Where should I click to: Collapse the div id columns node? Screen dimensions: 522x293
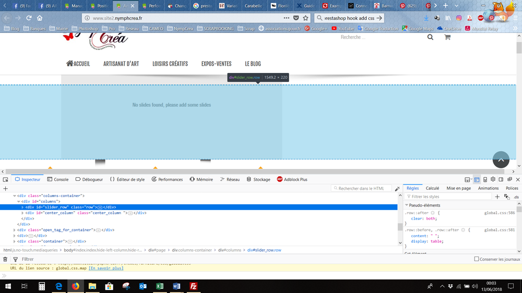pyautogui.click(x=19, y=202)
